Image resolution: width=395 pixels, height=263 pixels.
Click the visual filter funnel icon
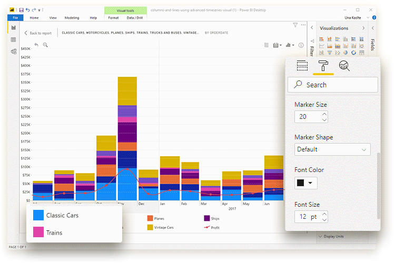(295, 25)
